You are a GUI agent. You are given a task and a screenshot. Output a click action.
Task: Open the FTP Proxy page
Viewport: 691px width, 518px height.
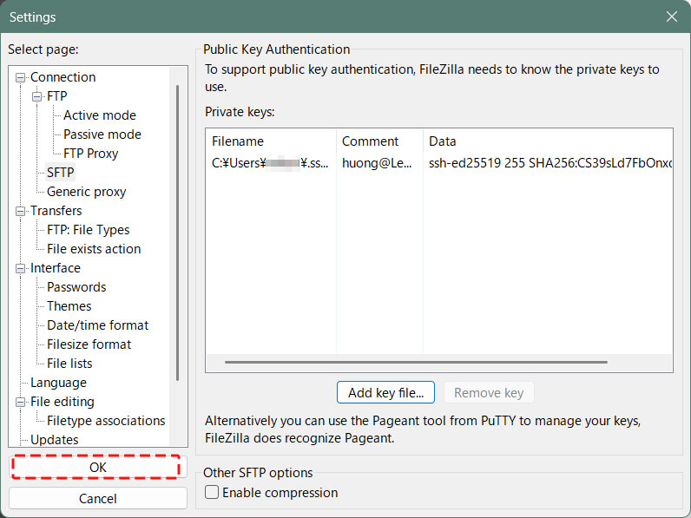[x=90, y=154]
